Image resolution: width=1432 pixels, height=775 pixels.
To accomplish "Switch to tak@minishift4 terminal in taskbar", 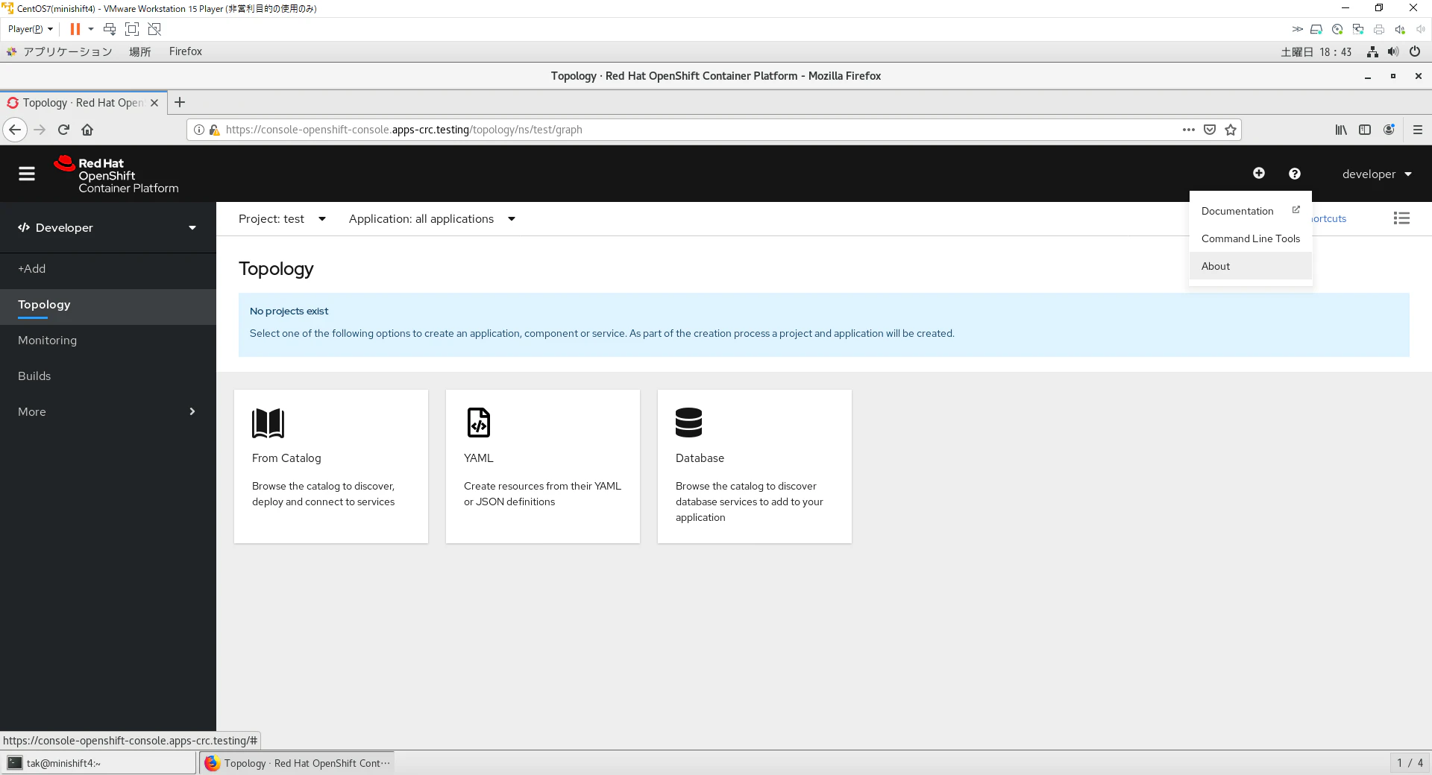I will click(x=98, y=763).
